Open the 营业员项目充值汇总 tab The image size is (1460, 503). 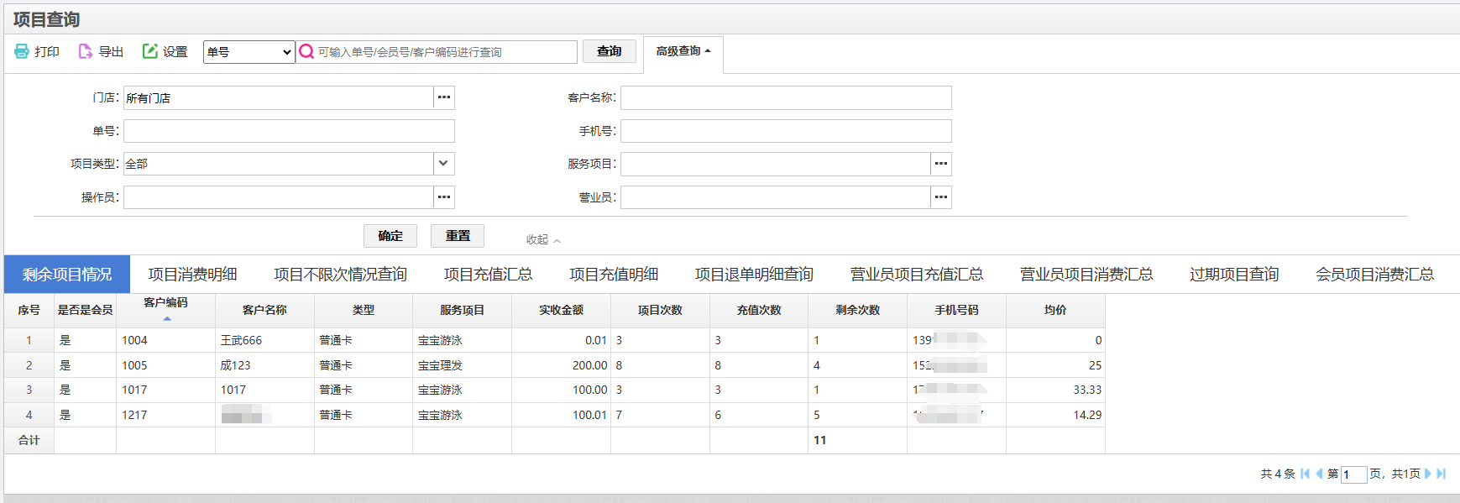(916, 275)
